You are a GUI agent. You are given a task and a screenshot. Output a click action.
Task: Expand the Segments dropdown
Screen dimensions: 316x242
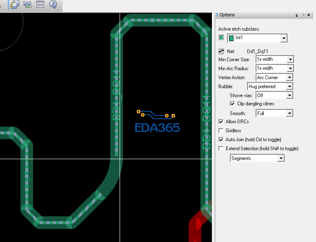point(281,158)
